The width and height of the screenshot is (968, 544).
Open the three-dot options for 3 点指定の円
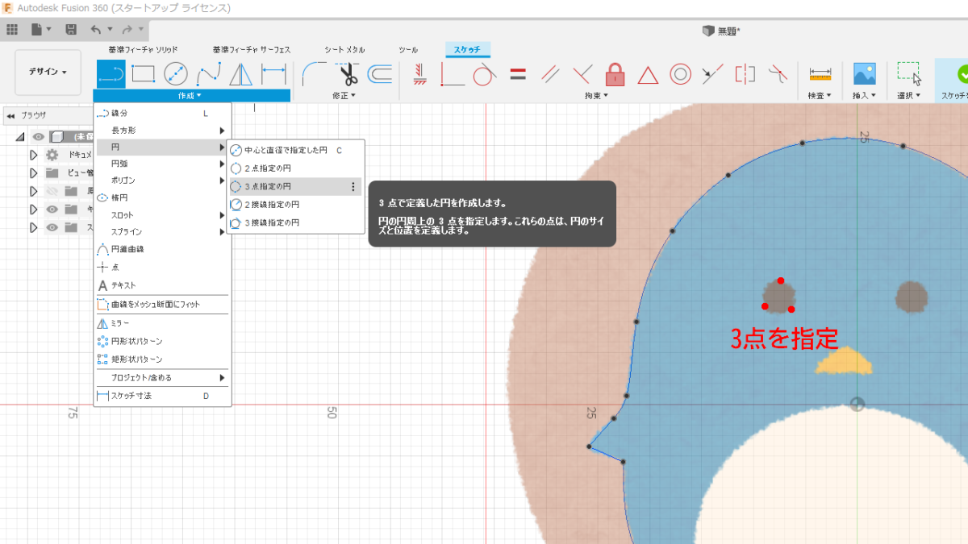[353, 186]
